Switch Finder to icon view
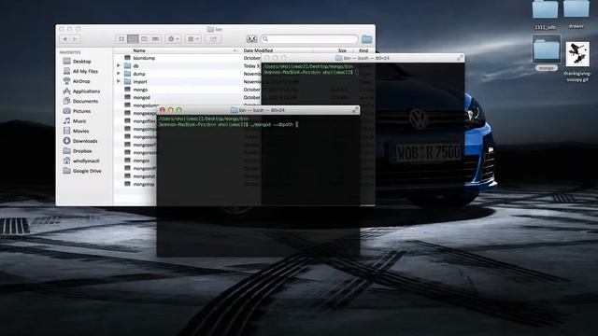This screenshot has width=598, height=336. click(x=121, y=39)
